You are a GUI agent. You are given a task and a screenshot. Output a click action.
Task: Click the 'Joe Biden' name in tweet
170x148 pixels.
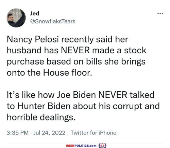pos(76,95)
